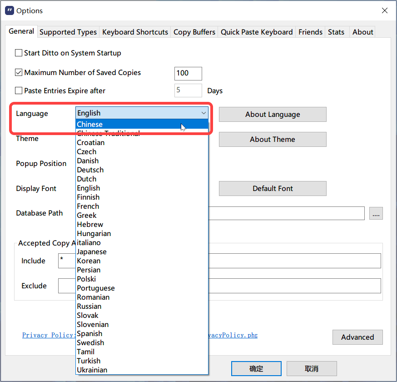Screen dimensions: 397x382
Task: Pick Czech from the dropdown list
Action: pyautogui.click(x=142, y=152)
